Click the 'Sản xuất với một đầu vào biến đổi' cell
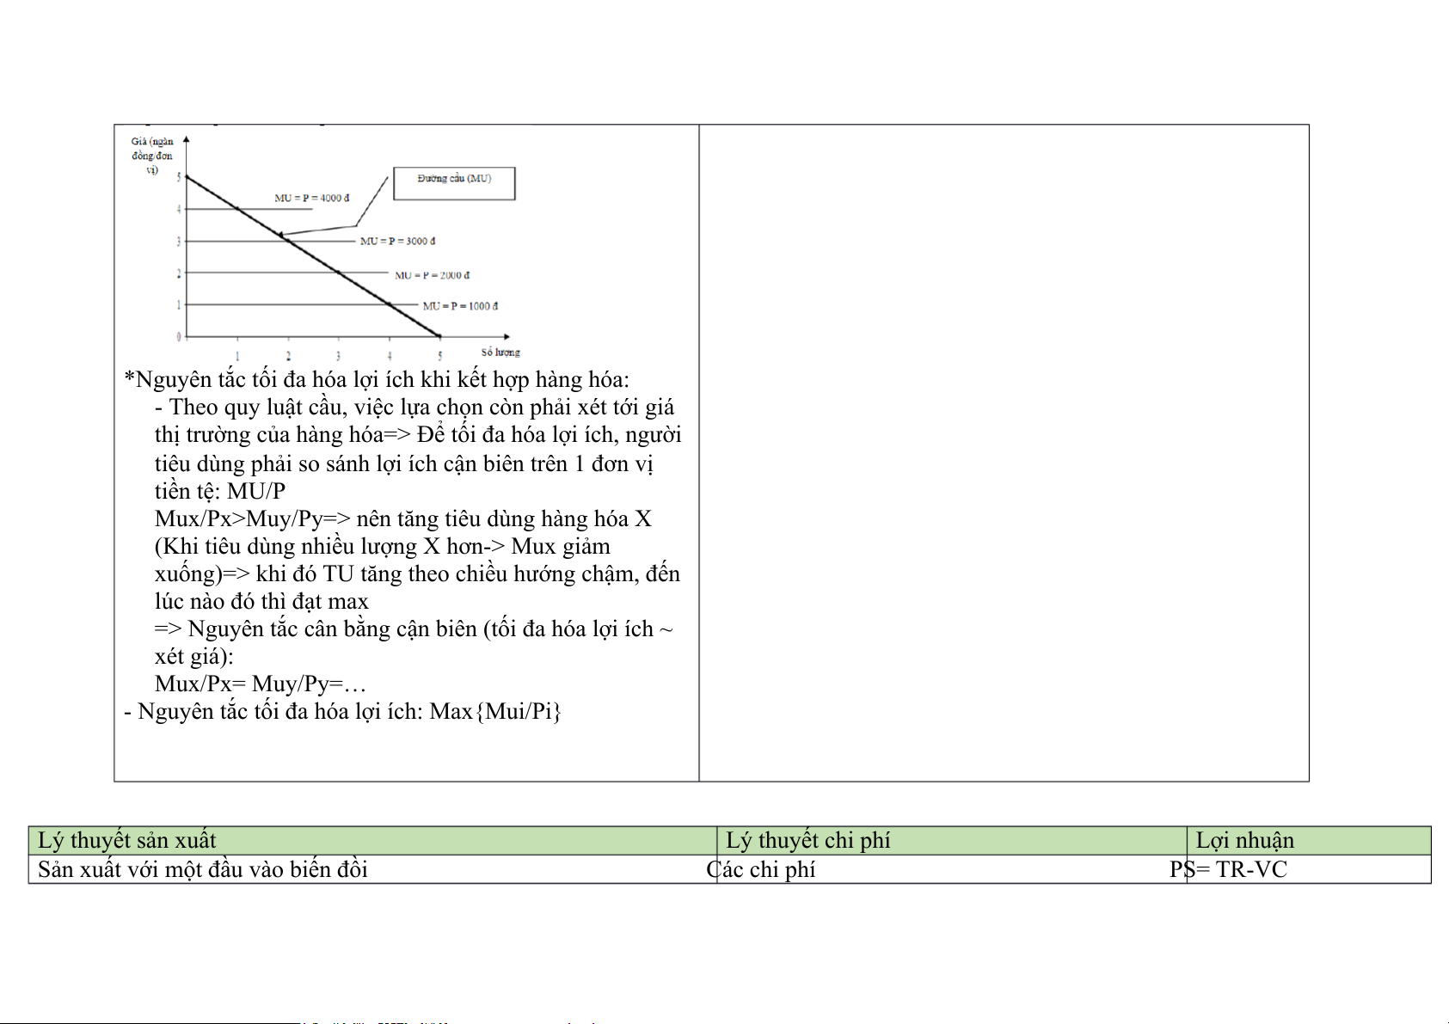The image size is (1449, 1024). pos(203,870)
